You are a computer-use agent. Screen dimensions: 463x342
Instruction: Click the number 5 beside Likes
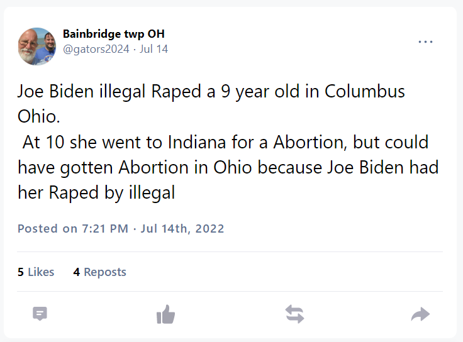(21, 272)
